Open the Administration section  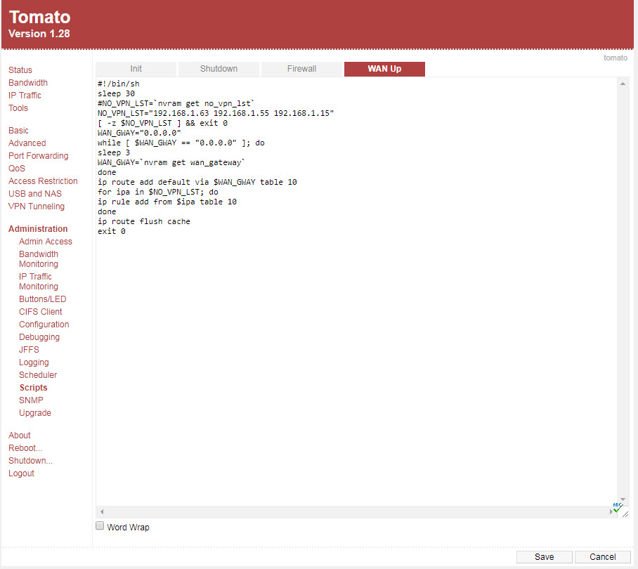pos(38,228)
